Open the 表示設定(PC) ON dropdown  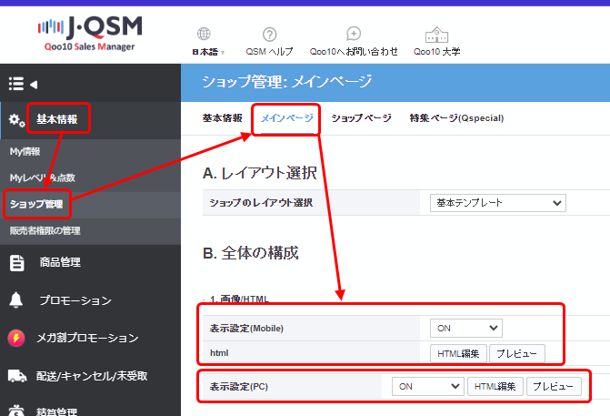tap(427, 386)
